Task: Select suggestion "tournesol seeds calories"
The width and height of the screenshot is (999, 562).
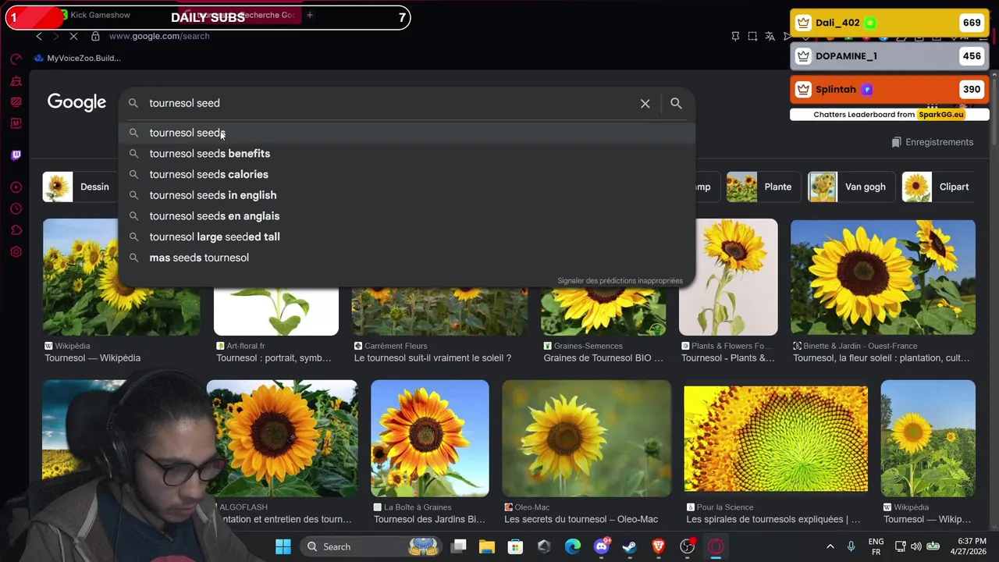Action: click(407, 174)
